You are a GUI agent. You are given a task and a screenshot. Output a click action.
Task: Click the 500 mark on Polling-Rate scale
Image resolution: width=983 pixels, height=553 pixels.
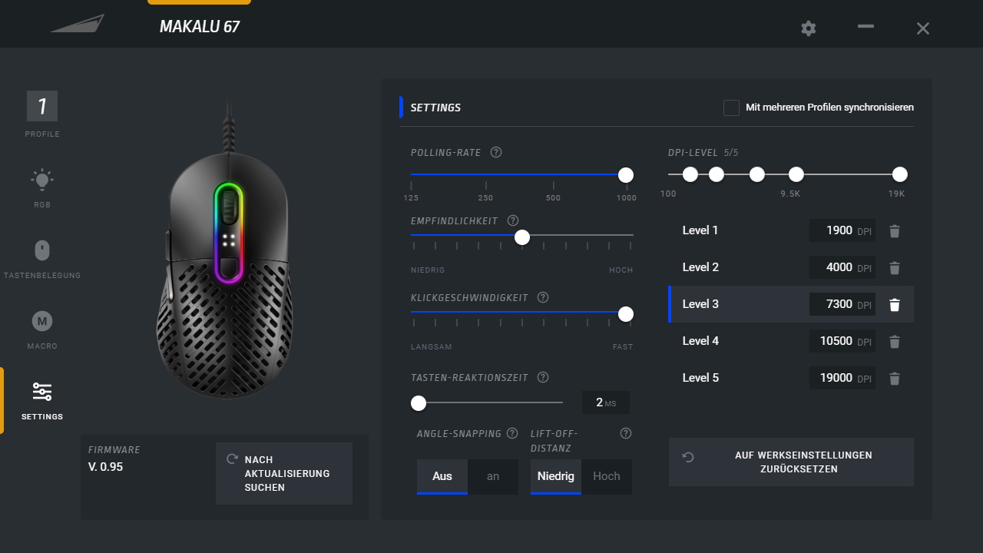click(x=553, y=198)
